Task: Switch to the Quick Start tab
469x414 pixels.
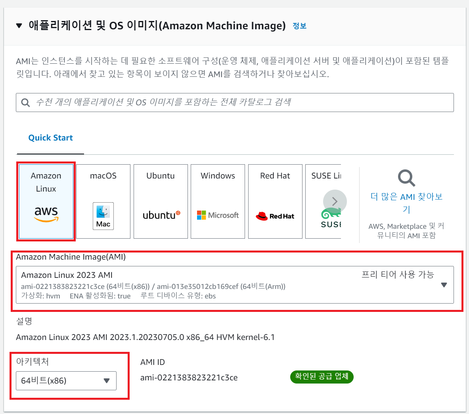Action: coord(50,137)
